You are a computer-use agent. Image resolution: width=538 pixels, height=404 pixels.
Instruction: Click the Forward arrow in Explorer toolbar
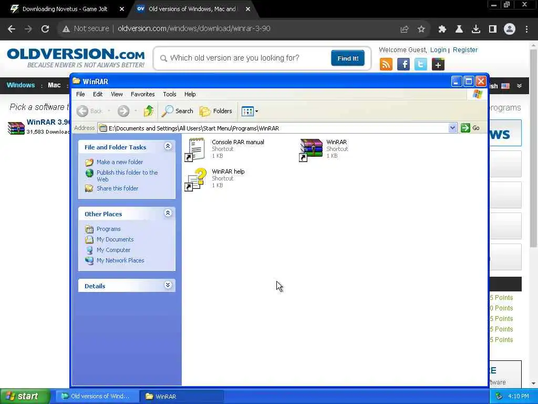(x=123, y=111)
